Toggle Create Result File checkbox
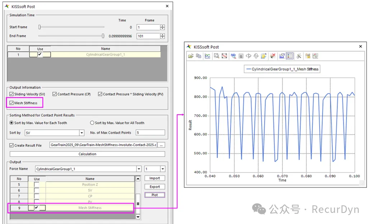The height and width of the screenshot is (224, 371). pos(11,145)
